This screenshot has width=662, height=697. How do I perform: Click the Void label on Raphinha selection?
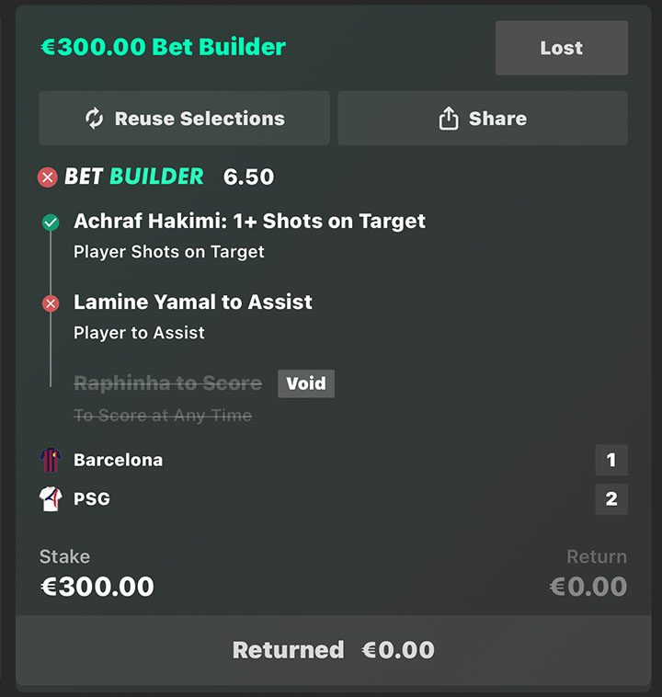306,383
